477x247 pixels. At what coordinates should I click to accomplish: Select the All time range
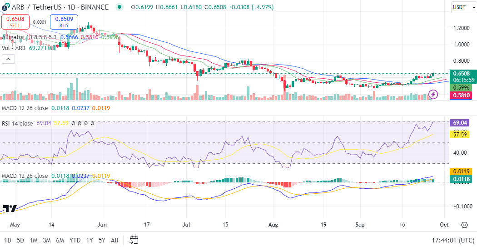114,240
